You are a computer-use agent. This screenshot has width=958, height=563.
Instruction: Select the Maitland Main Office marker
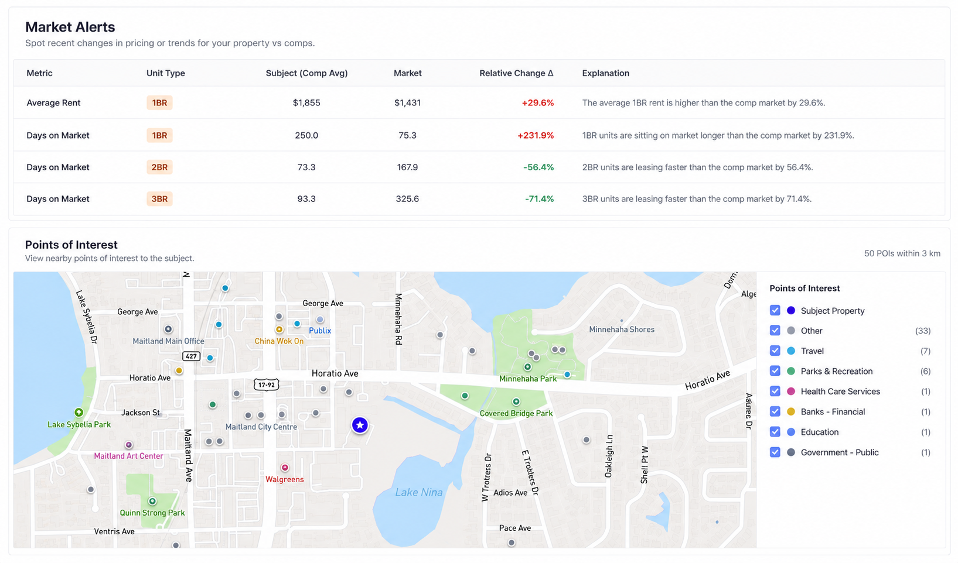pyautogui.click(x=168, y=329)
